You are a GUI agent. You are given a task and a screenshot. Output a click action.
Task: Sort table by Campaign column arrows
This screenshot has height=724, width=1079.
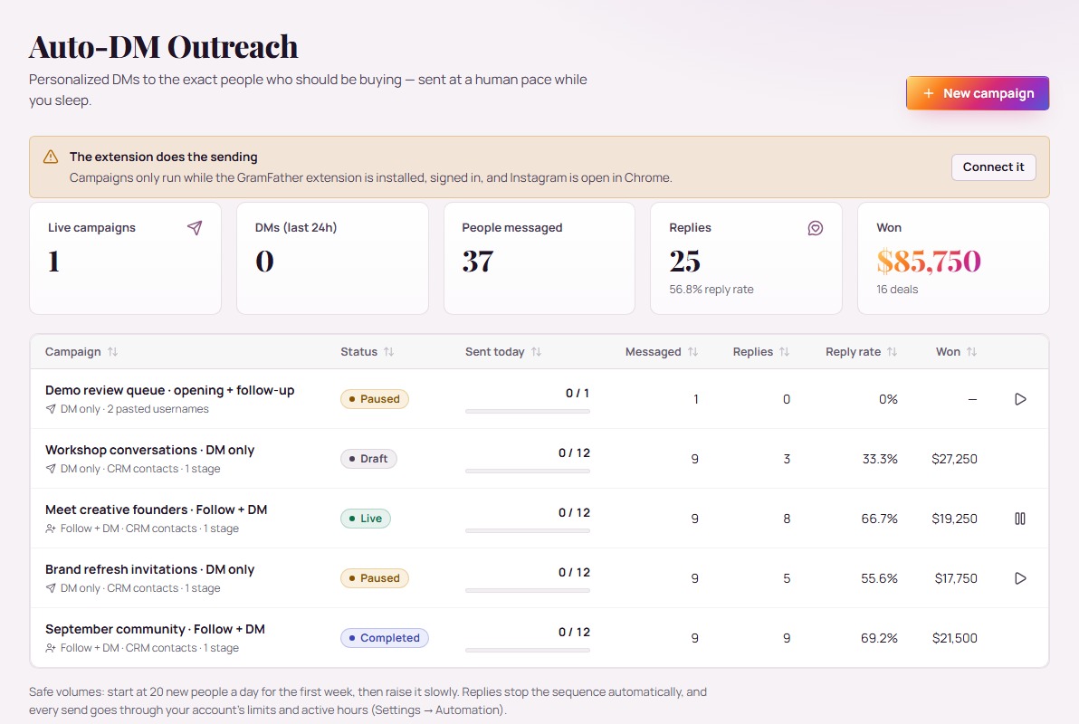pos(113,352)
